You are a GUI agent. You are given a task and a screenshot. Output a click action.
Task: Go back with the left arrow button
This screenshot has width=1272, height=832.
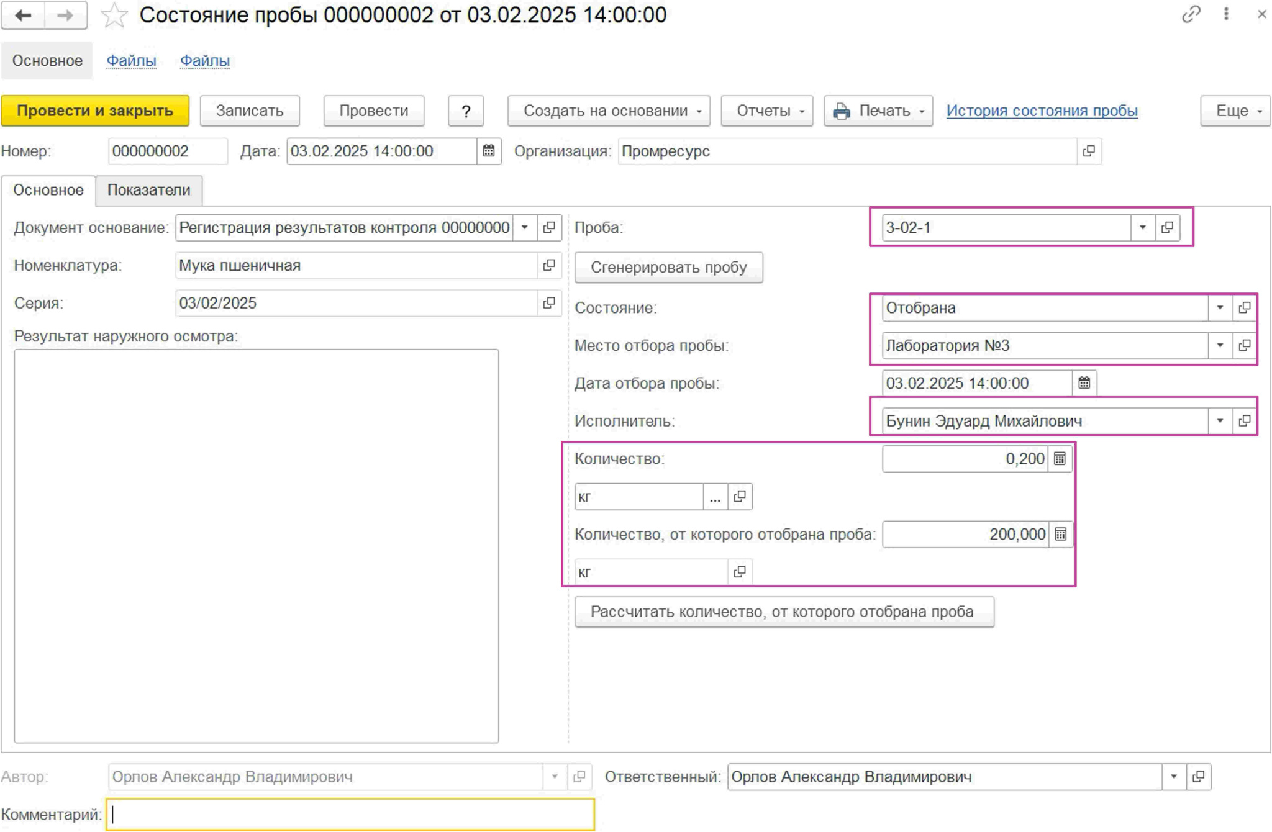click(x=23, y=15)
